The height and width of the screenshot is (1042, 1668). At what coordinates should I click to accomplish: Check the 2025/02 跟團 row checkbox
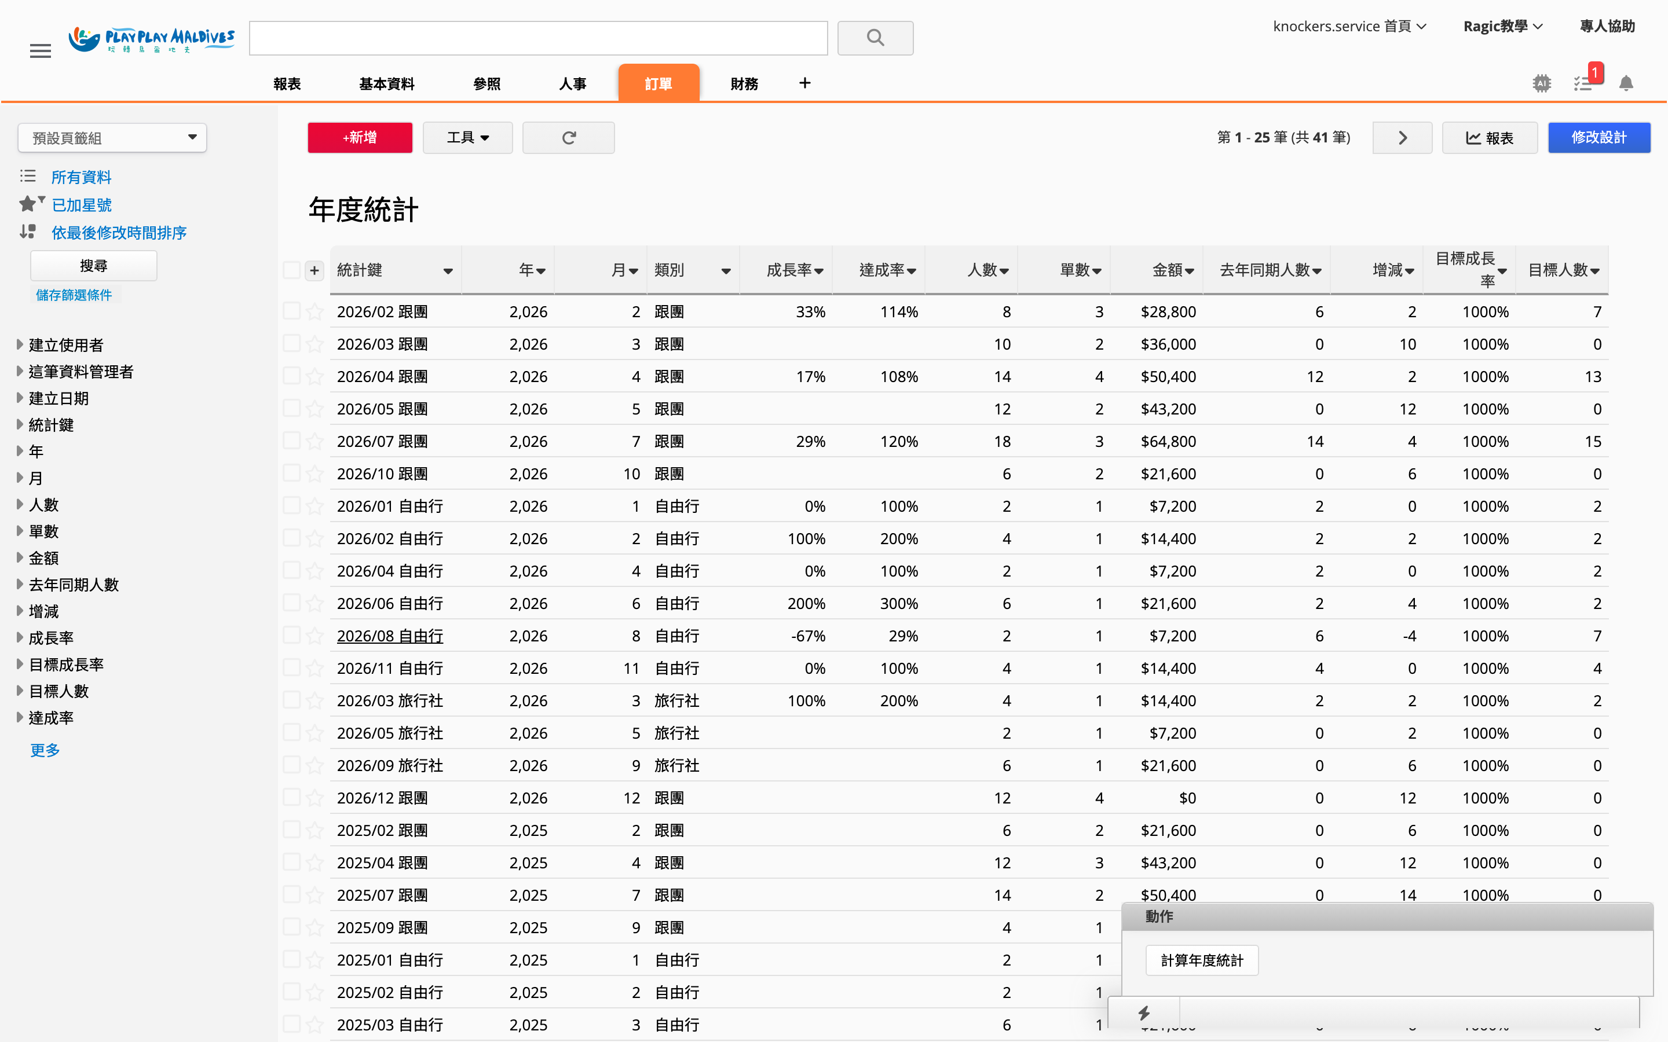[291, 829]
